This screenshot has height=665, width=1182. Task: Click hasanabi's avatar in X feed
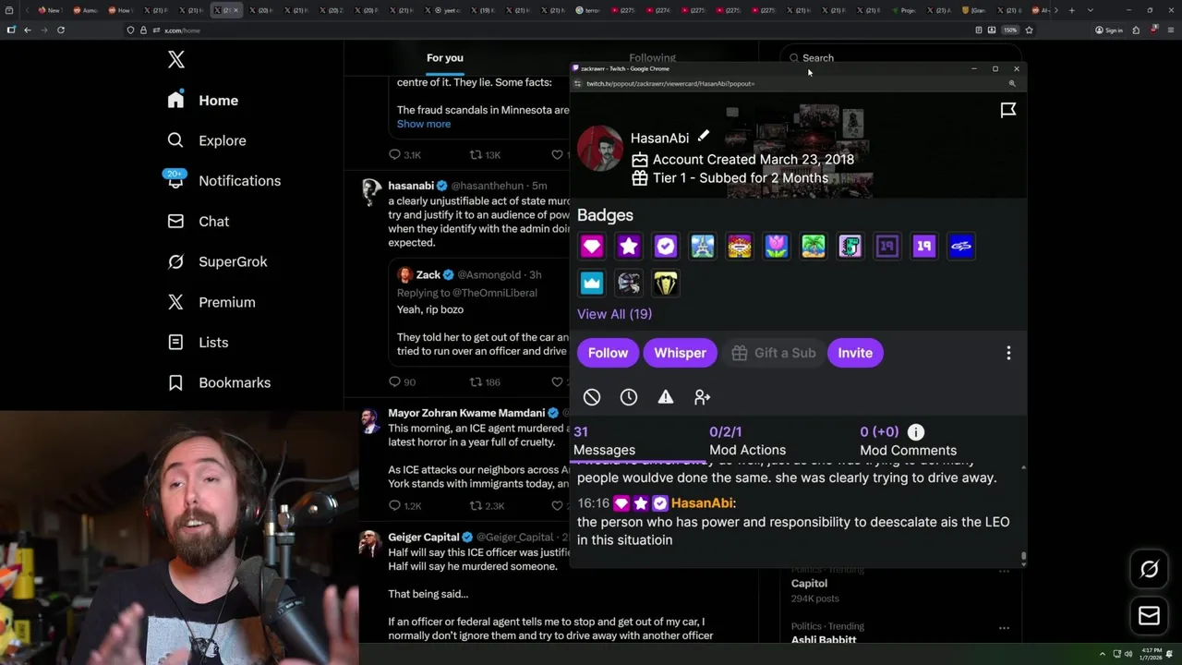pos(371,192)
